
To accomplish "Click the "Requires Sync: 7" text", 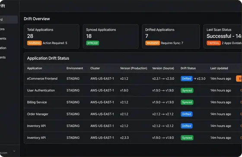I will coord(172,43).
